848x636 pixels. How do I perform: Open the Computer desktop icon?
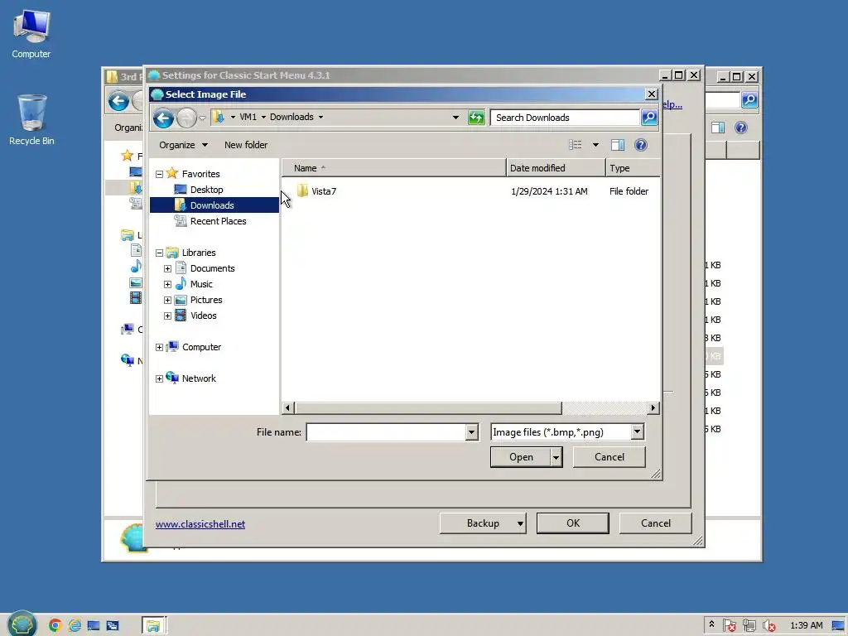[x=31, y=35]
